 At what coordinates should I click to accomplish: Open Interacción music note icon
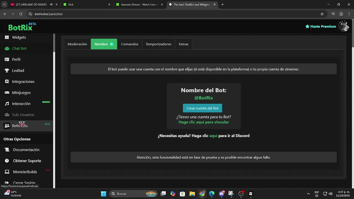[7, 104]
